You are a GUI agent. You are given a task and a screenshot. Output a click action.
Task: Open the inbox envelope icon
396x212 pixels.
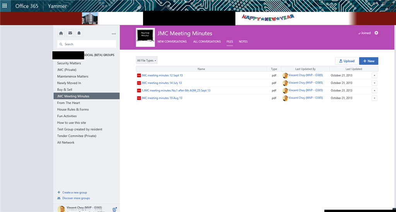(x=70, y=33)
